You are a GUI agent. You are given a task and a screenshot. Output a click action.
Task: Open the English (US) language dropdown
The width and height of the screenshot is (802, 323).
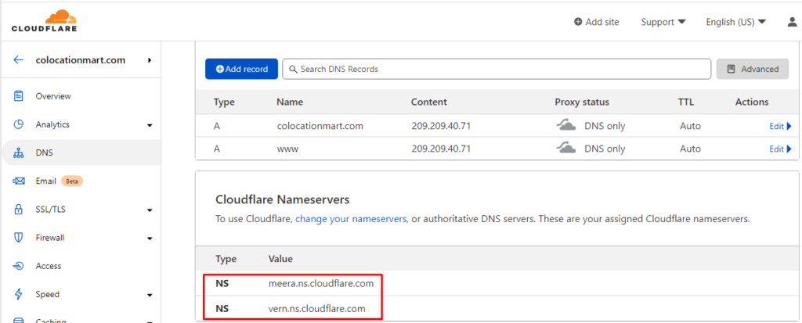pyautogui.click(x=736, y=22)
